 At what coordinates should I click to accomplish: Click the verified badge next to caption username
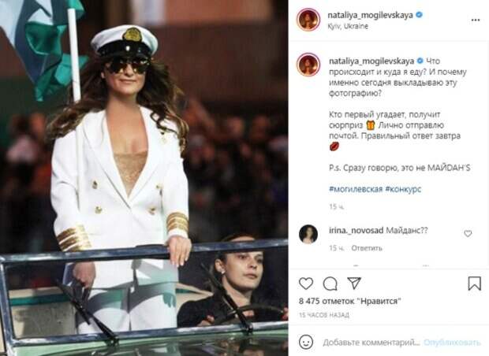(420, 61)
